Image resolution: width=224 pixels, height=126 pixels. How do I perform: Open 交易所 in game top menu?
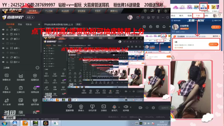(98, 11)
